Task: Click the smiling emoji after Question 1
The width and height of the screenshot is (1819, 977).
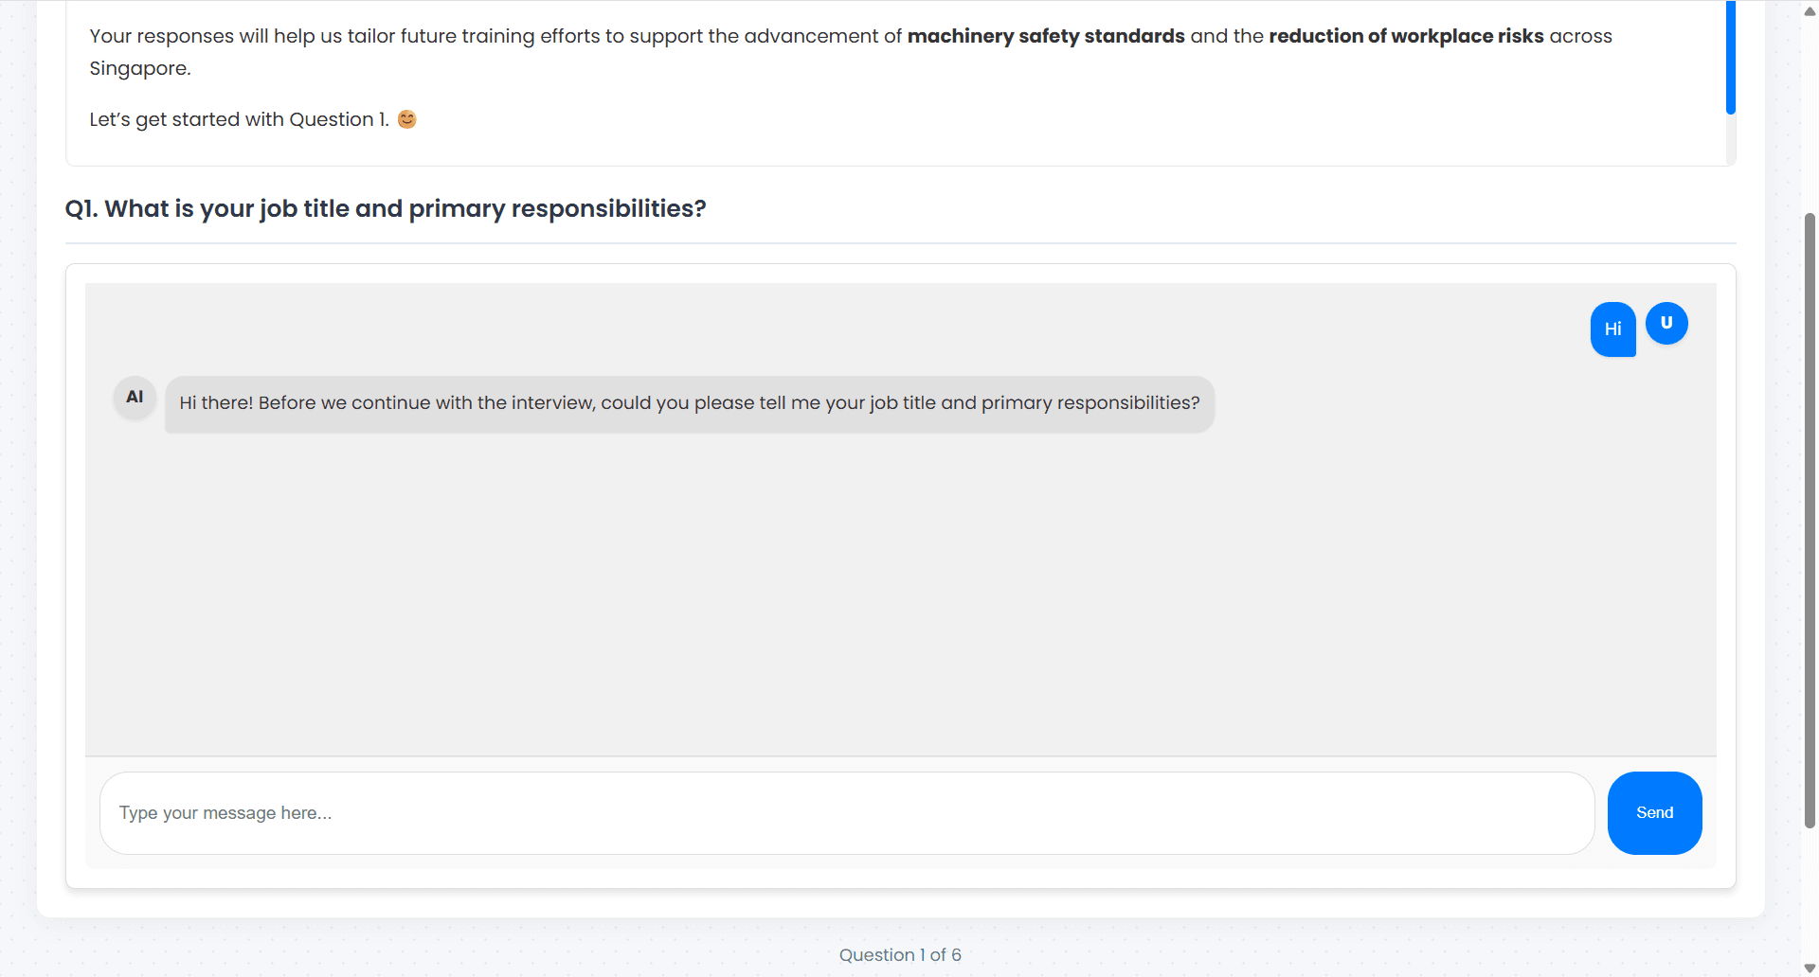Action: [407, 119]
